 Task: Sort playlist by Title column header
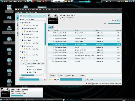(77, 30)
